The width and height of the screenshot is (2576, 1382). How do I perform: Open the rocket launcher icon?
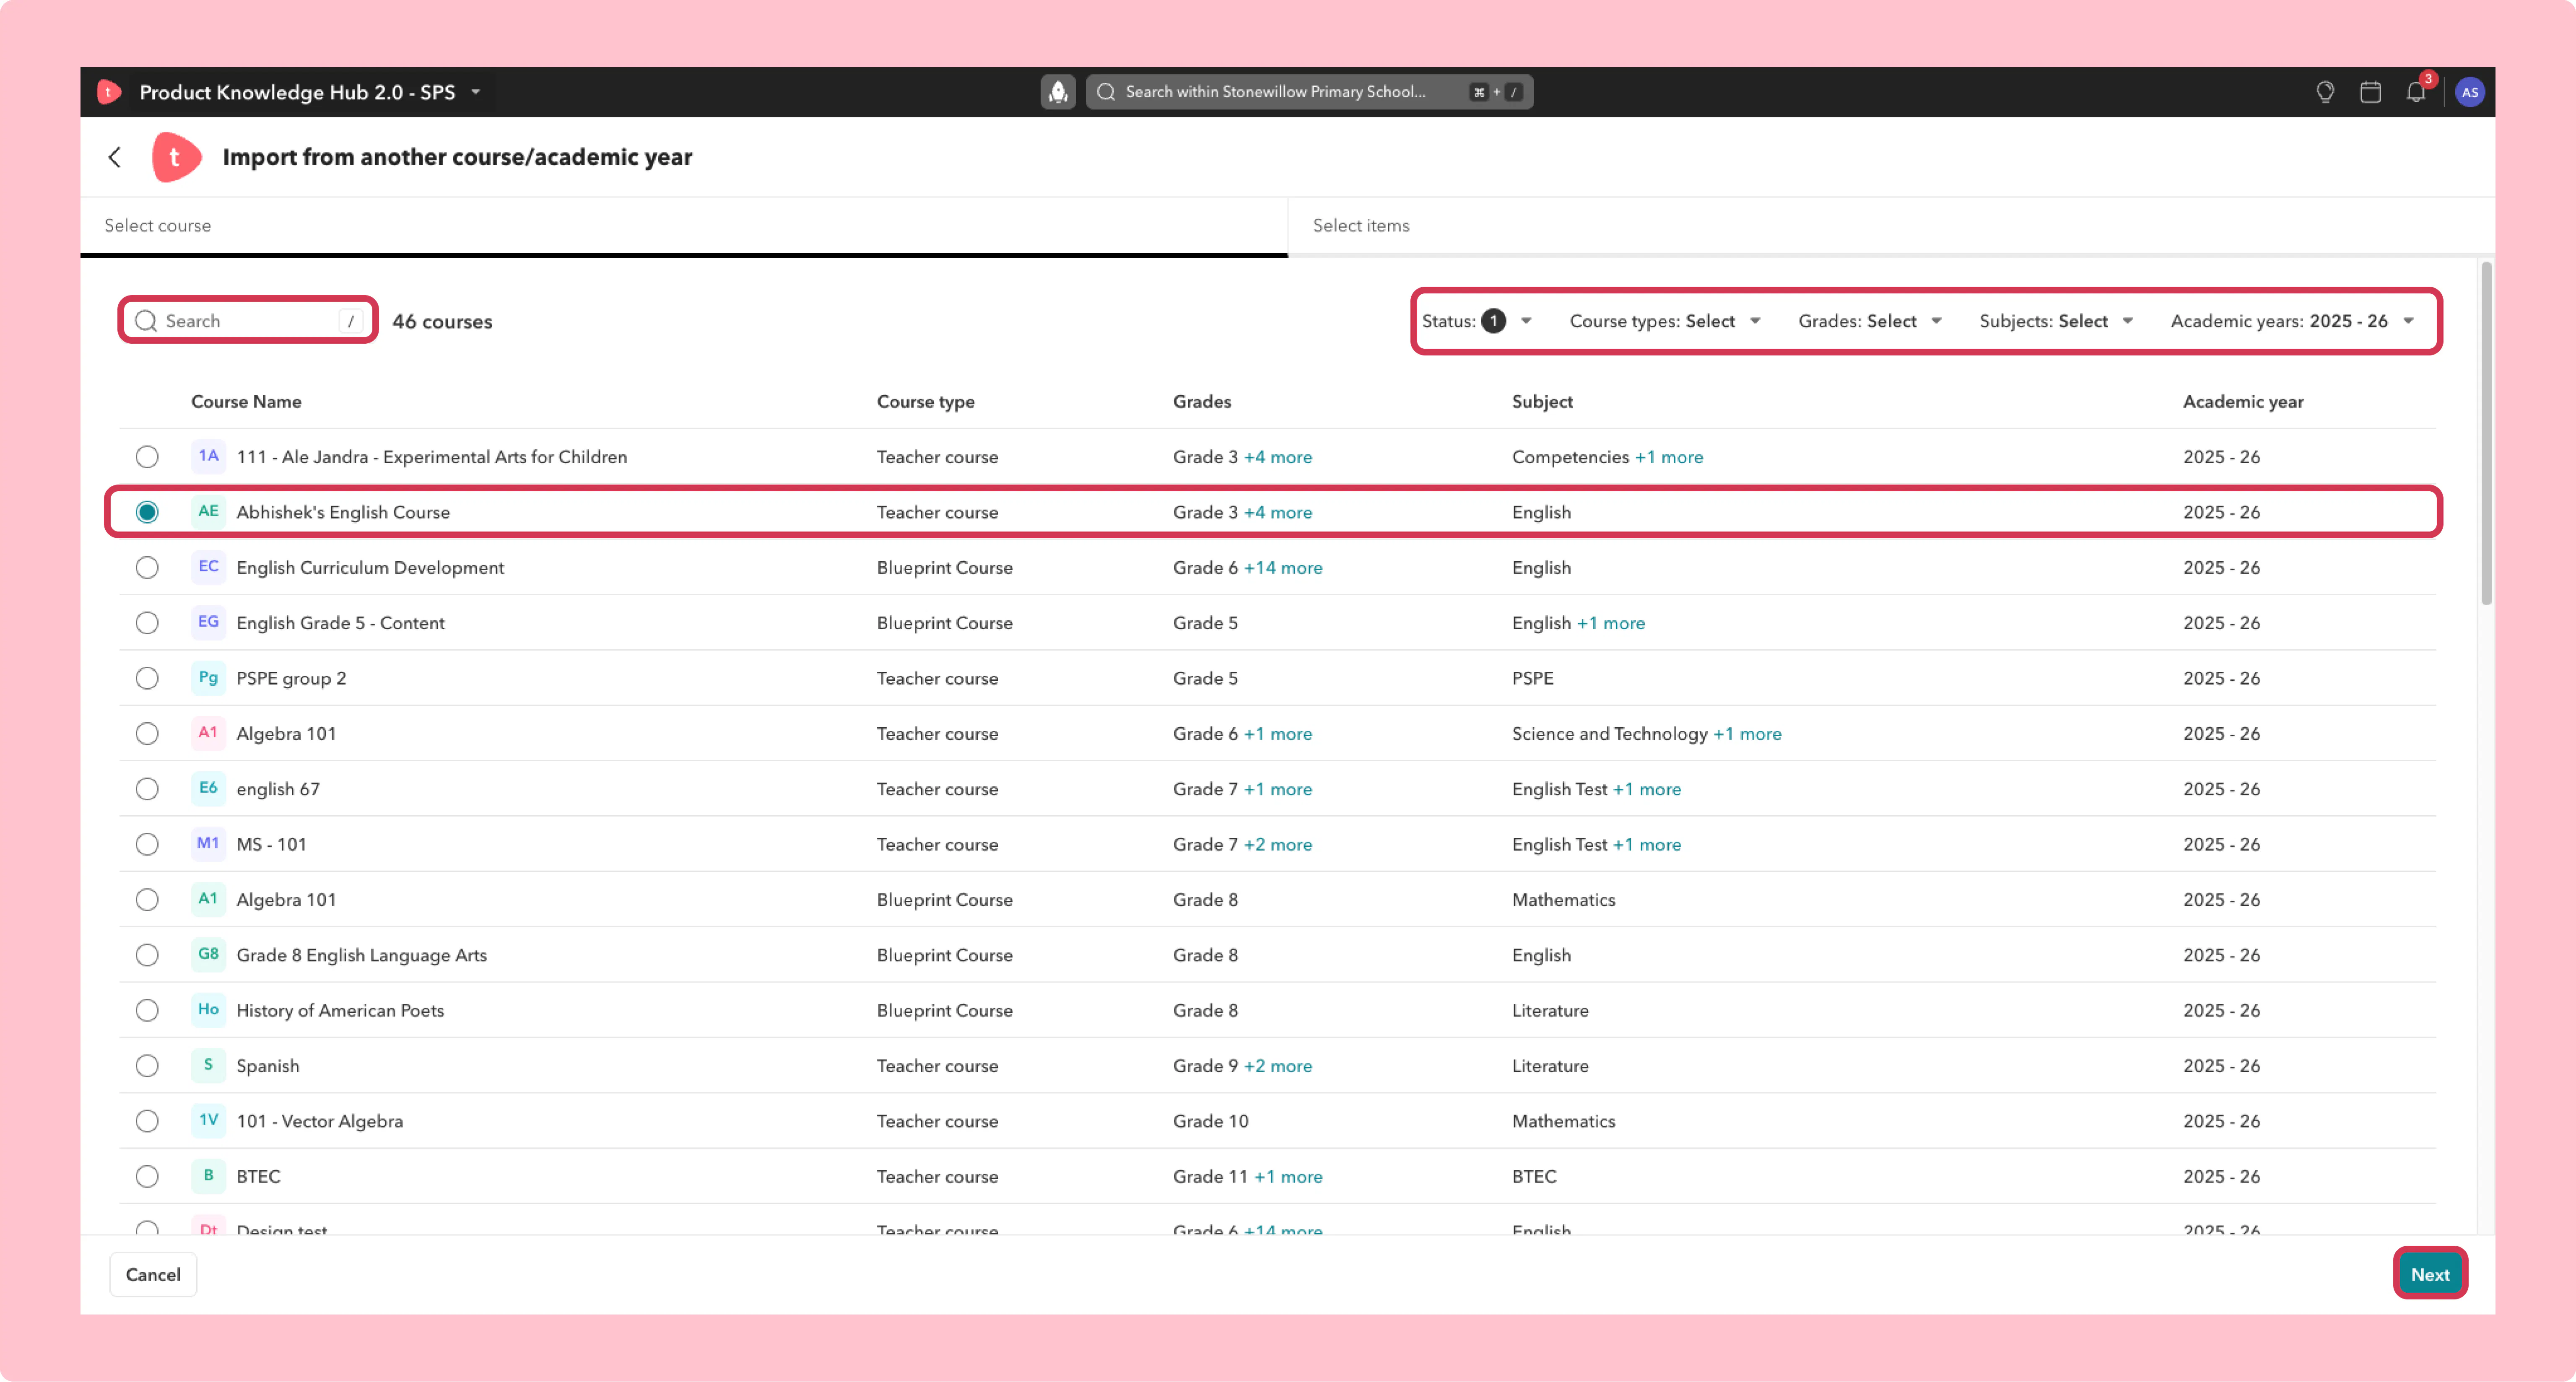click(x=1058, y=92)
